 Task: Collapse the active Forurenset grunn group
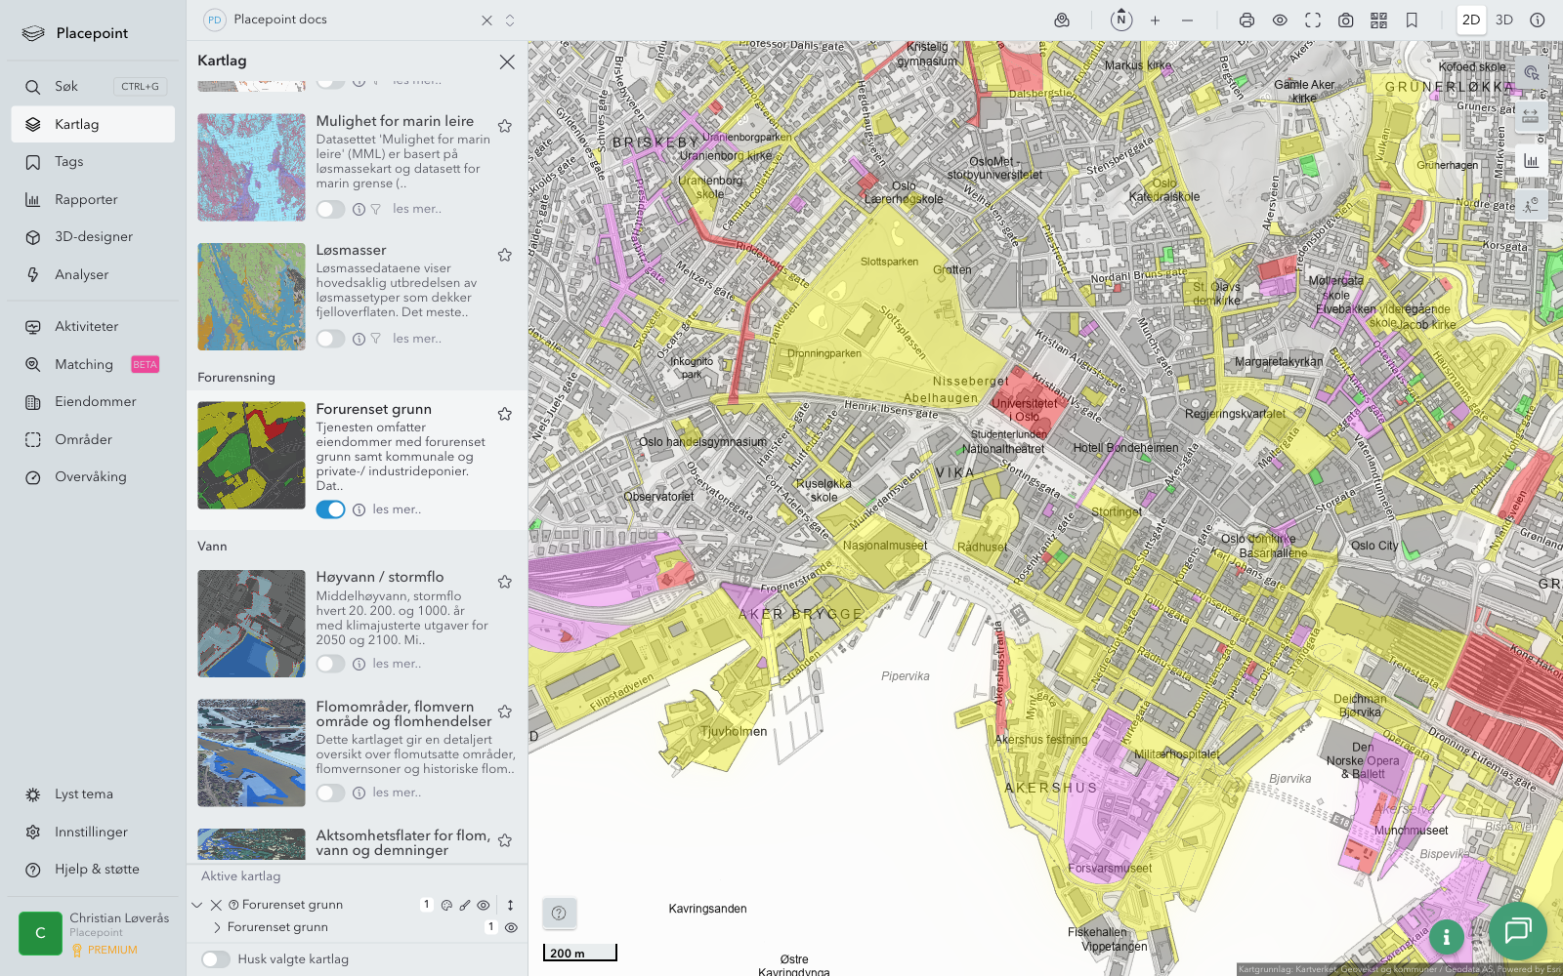coord(197,905)
